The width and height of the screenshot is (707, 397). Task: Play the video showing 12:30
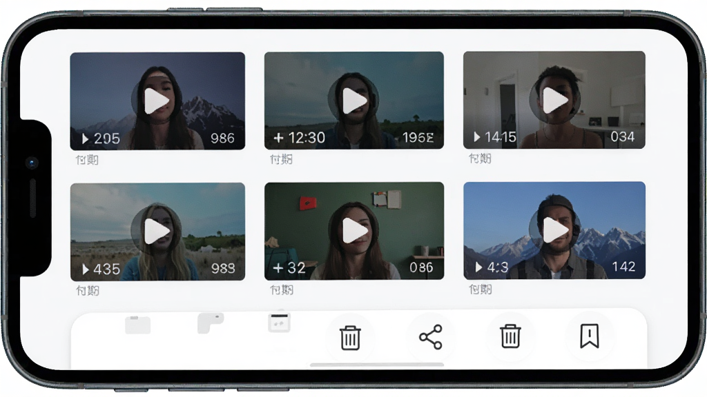(x=354, y=101)
